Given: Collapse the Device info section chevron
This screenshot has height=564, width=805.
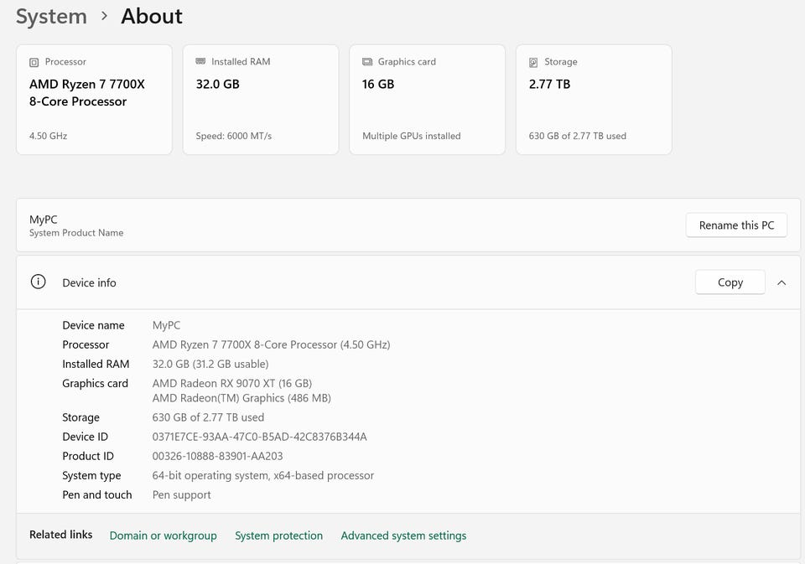Looking at the screenshot, I should (x=782, y=282).
